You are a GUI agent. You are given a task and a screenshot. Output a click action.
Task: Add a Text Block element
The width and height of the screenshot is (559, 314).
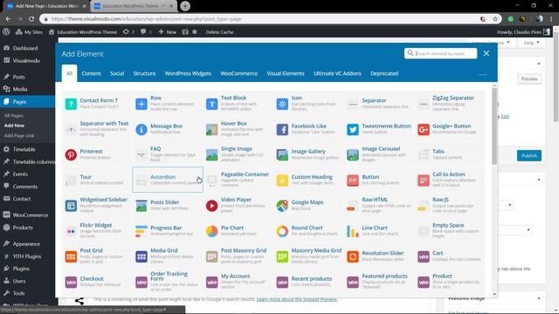(x=238, y=104)
